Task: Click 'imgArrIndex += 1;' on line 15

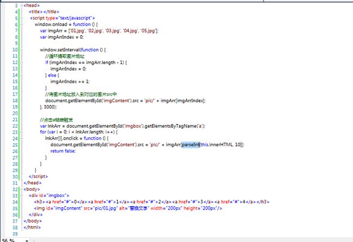Action: [x=70, y=81]
